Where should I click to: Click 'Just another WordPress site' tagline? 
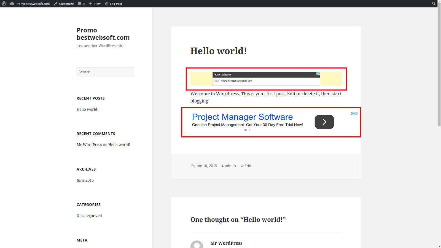tap(100, 46)
